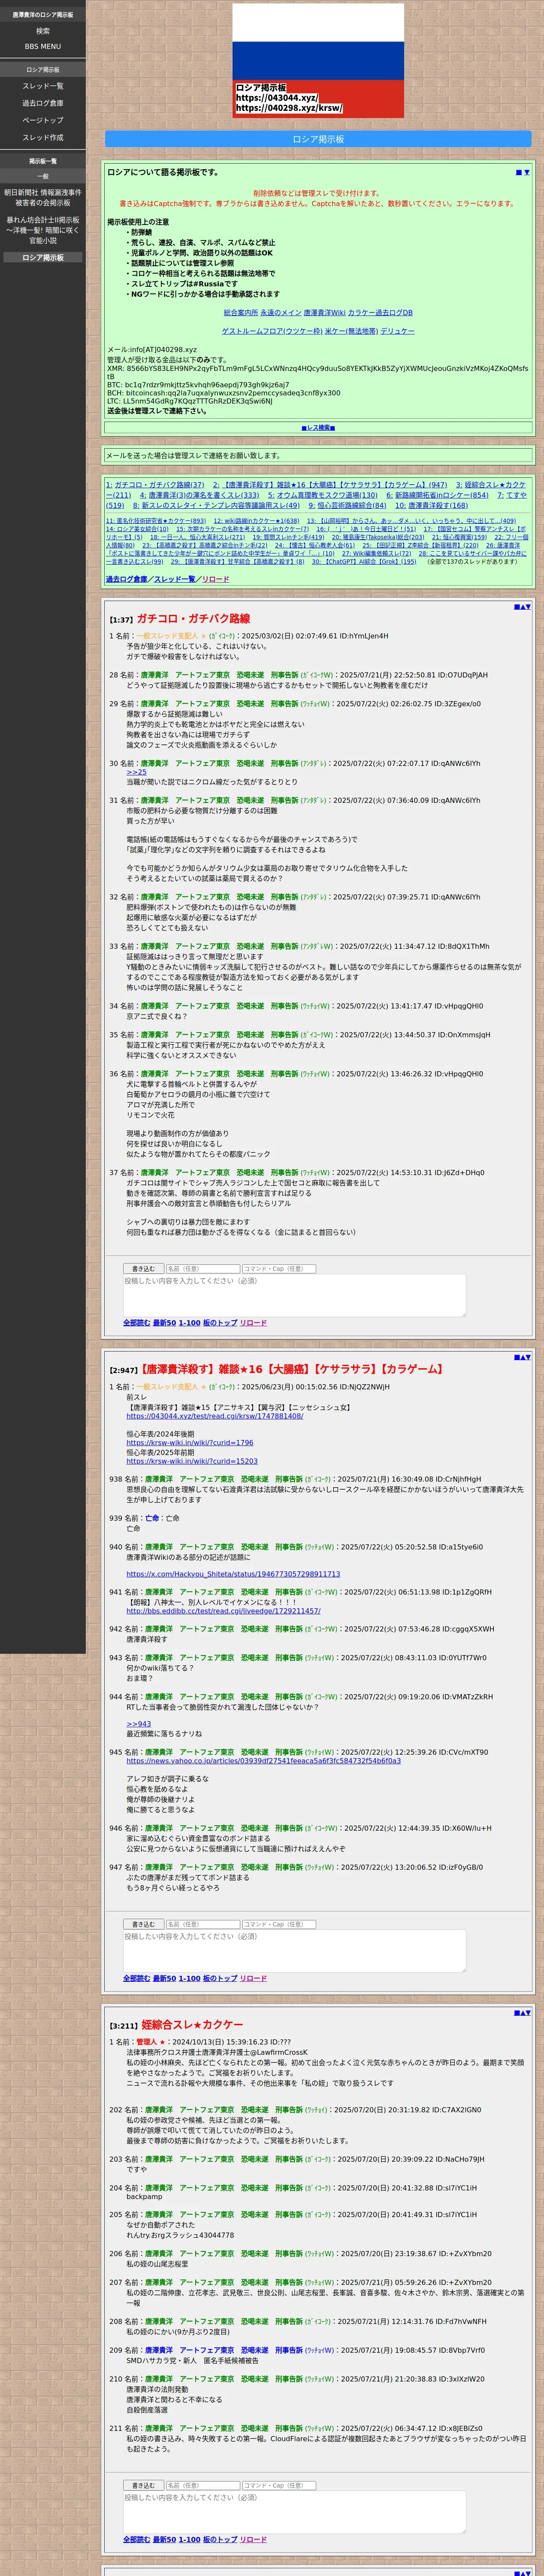Open the カラケー過去ログDB link
Viewport: 544px width, 2576px height.
(x=380, y=313)
